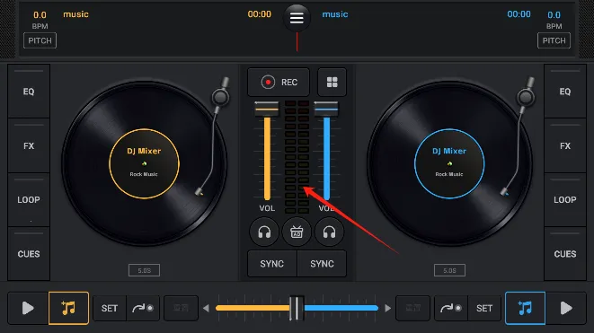Open the left deck CUES panel
The height and width of the screenshot is (333, 594).
pyautogui.click(x=29, y=253)
